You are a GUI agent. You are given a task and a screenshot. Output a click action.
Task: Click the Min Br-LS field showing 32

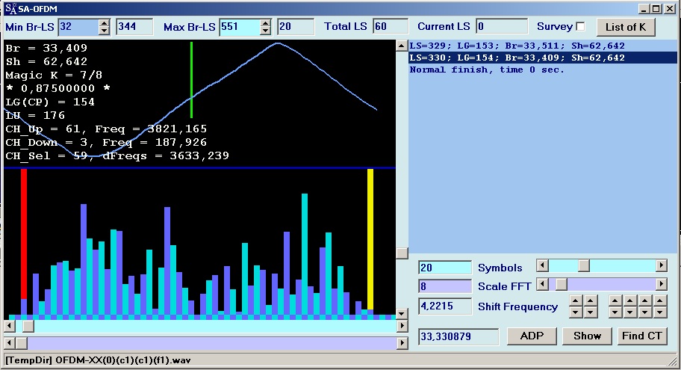pyautogui.click(x=78, y=27)
